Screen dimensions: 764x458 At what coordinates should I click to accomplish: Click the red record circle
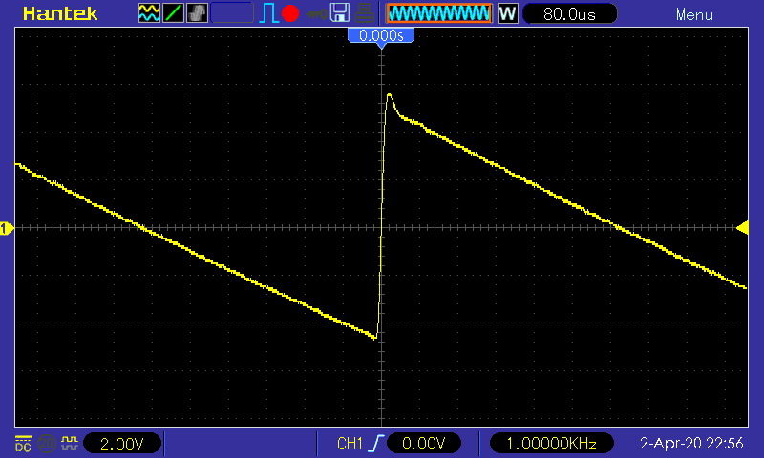[290, 13]
